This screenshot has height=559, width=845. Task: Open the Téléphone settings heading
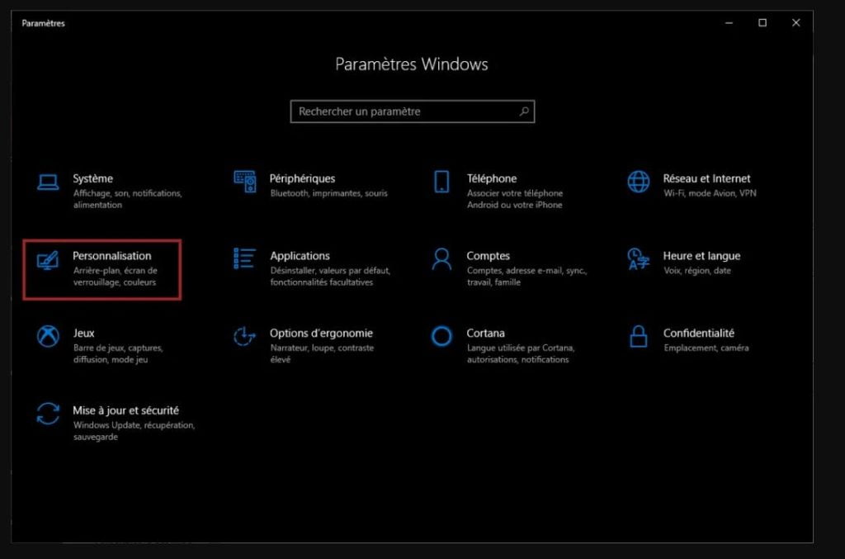pos(492,178)
